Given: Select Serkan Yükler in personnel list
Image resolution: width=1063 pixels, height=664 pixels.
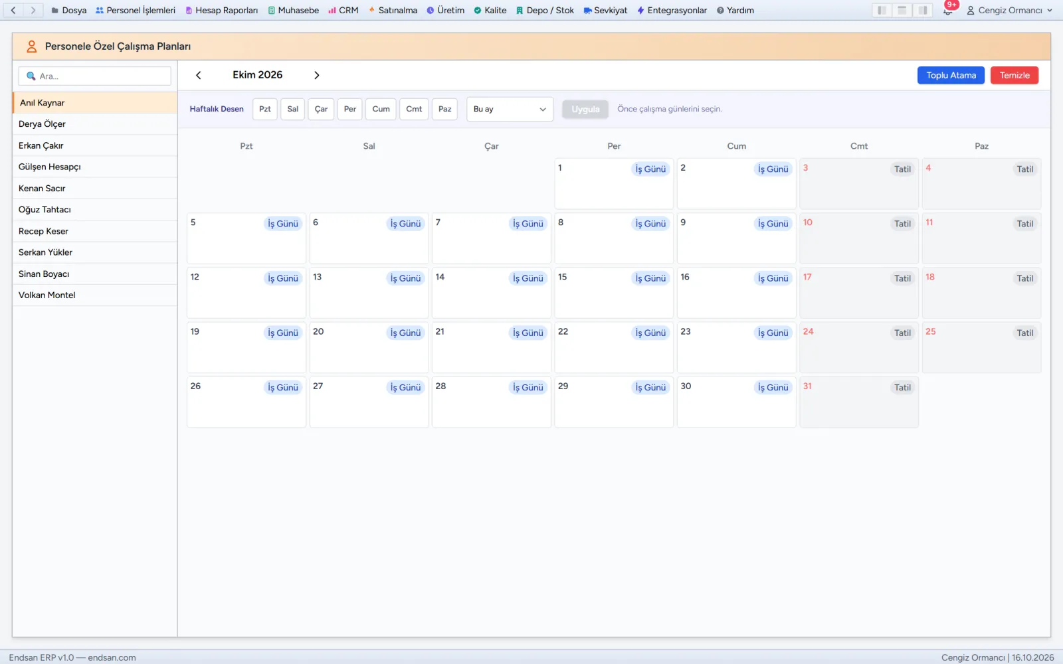Looking at the screenshot, I should 95,252.
